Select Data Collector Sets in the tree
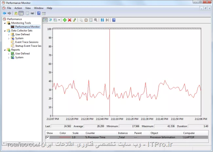 click(x=22, y=30)
